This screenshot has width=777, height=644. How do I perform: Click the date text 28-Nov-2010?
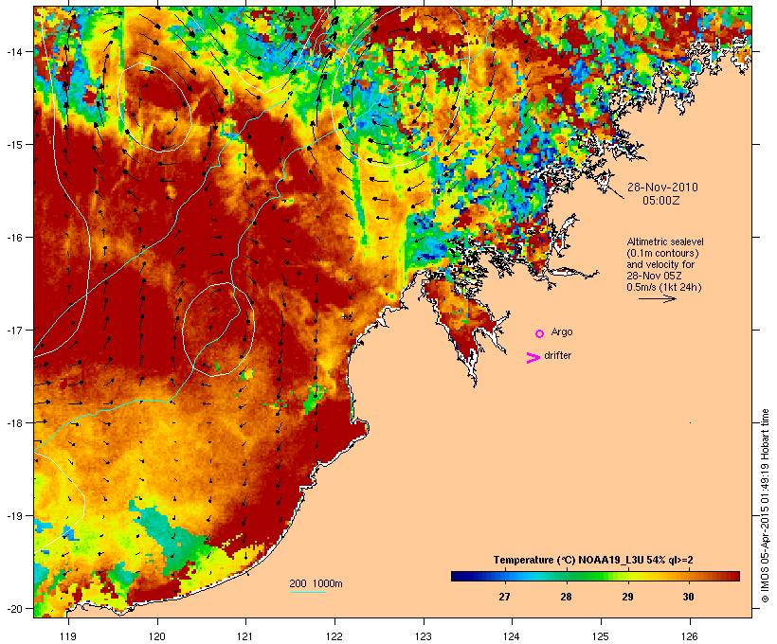(662, 188)
